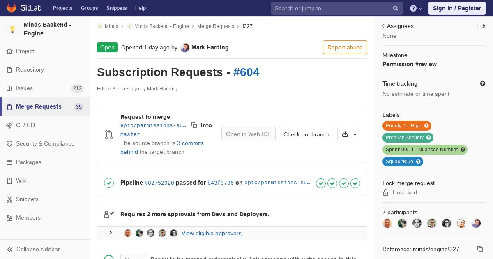Open the Help dropdown in top bar
The height and width of the screenshot is (259, 493).
coord(416,8)
